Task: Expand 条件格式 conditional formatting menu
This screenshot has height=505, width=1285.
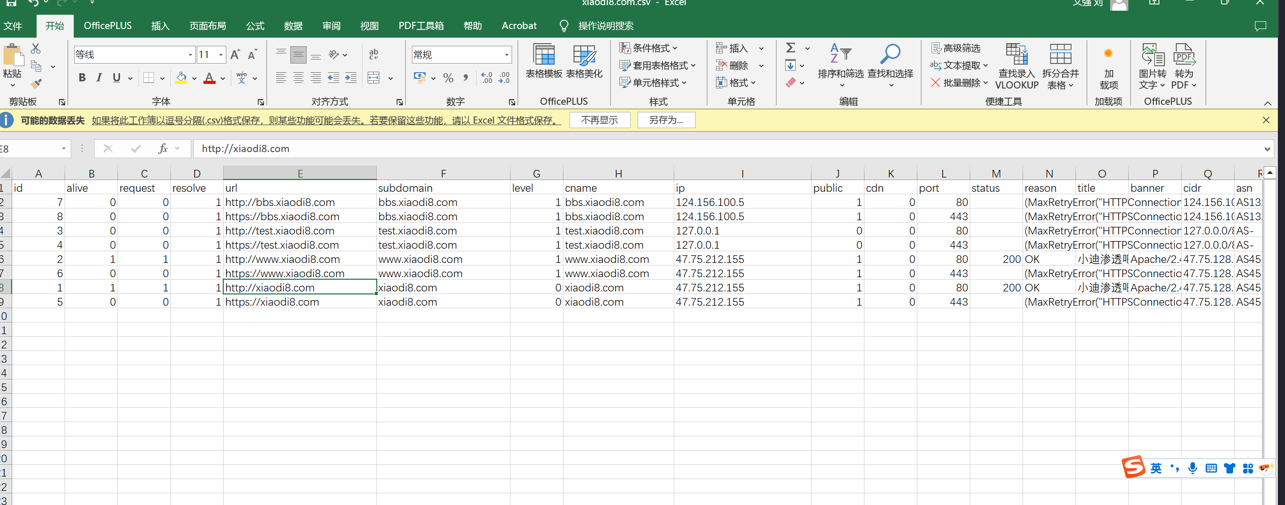Action: [648, 48]
